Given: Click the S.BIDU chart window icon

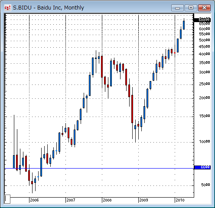Looking at the screenshot, I should click(x=7, y=8).
